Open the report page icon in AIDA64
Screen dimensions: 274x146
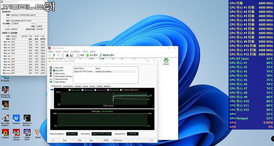pyautogui.click(x=78, y=55)
